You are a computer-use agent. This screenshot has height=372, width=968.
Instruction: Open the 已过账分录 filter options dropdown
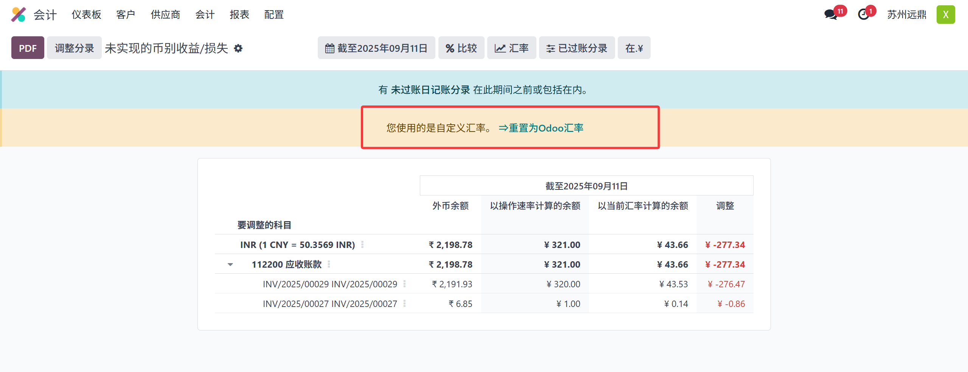(576, 48)
